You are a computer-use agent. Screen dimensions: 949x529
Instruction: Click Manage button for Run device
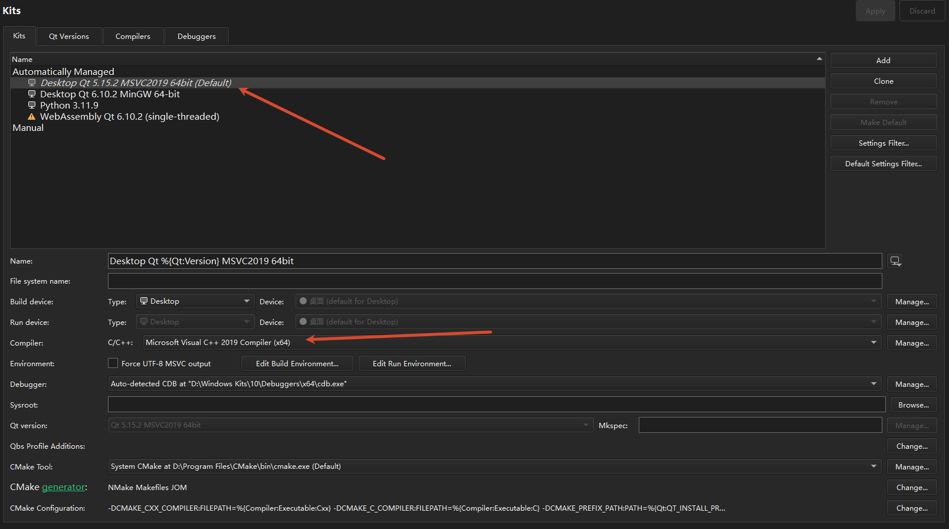point(912,322)
